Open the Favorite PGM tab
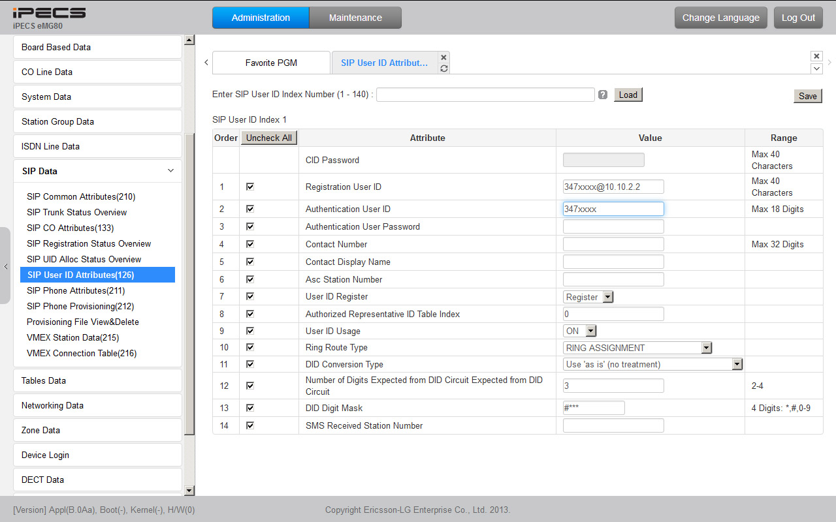The image size is (836, 522). pos(271,63)
